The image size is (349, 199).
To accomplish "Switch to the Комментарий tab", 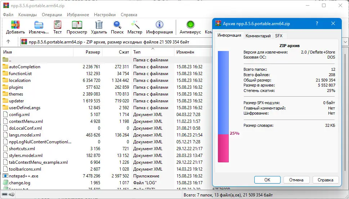I will 258,36.
